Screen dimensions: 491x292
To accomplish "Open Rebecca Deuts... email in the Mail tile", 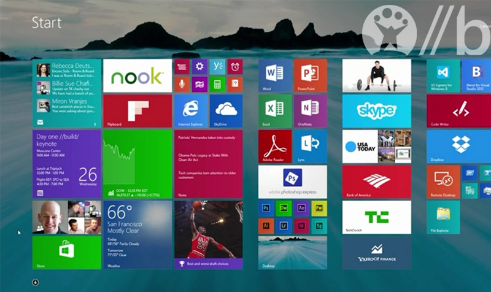I will [66, 70].
